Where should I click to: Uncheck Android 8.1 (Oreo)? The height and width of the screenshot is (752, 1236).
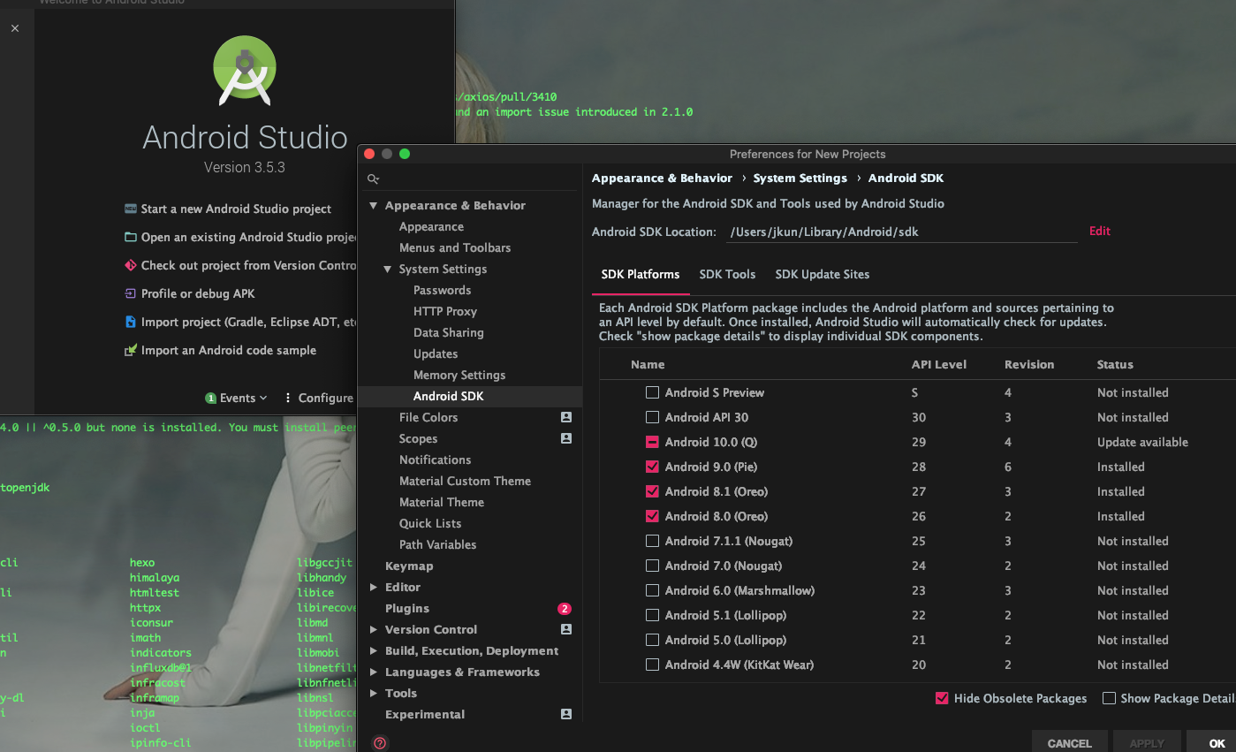(652, 491)
